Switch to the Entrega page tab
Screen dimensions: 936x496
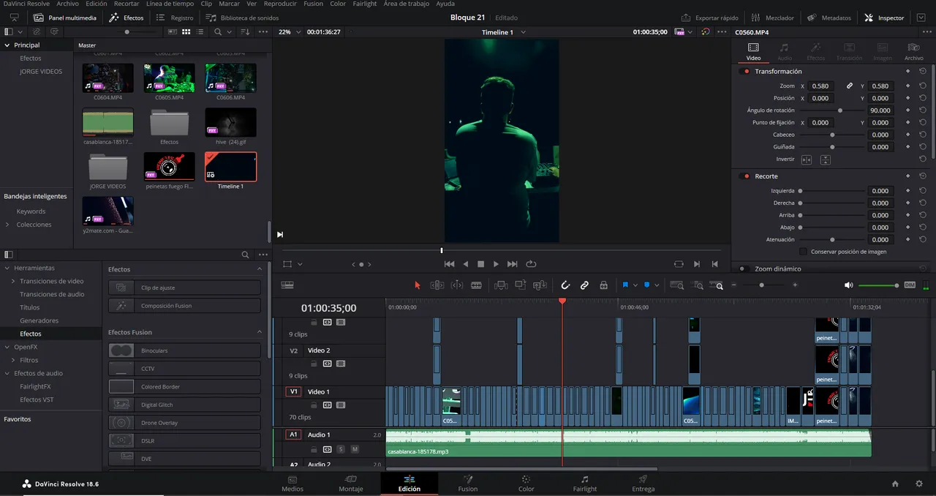coord(643,484)
